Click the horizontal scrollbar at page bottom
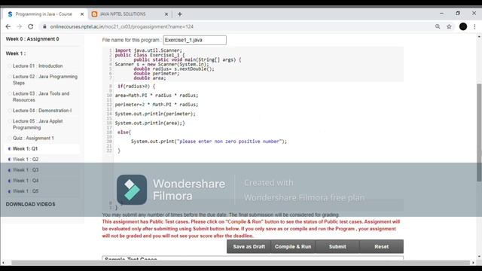Screen dimensions: 482x271 click(241, 263)
